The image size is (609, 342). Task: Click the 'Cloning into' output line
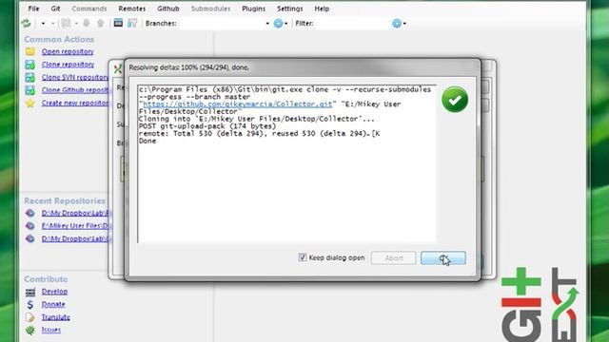[x=256, y=119]
